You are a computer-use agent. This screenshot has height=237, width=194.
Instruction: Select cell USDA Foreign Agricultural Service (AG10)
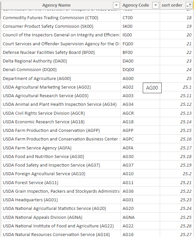click(61, 174)
